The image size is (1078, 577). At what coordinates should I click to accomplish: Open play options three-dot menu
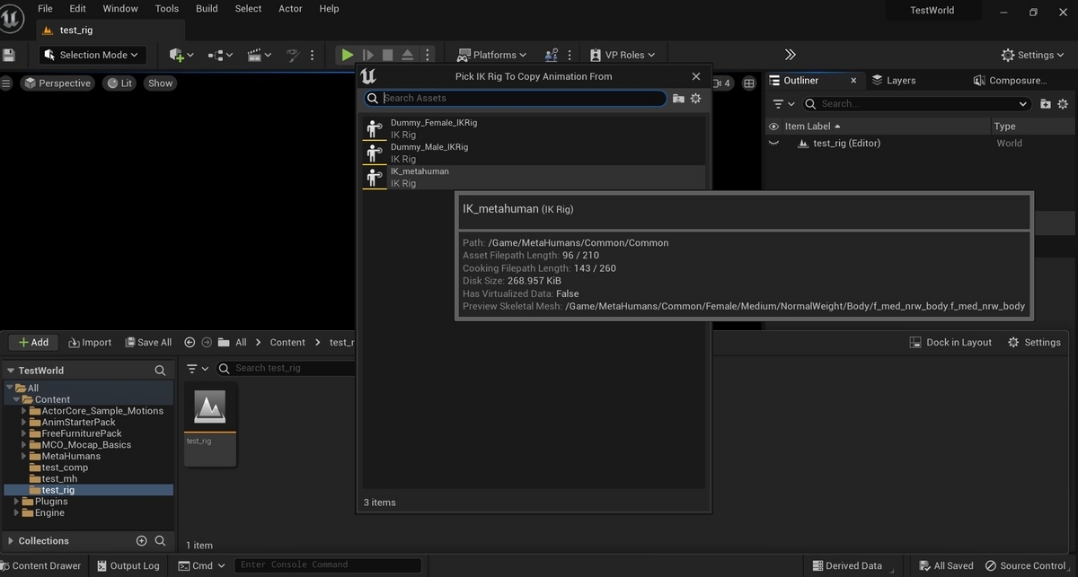tap(428, 55)
